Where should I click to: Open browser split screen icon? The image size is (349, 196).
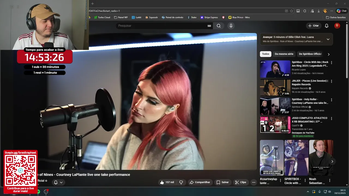pos(298,11)
